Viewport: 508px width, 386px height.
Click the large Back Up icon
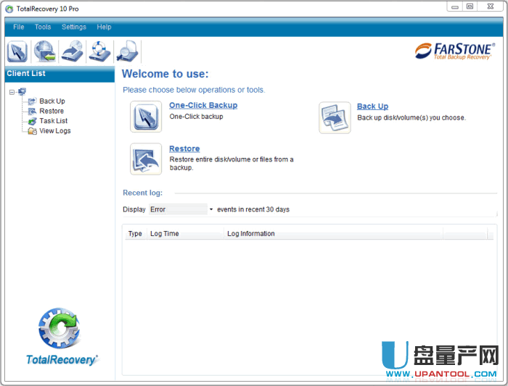click(335, 117)
